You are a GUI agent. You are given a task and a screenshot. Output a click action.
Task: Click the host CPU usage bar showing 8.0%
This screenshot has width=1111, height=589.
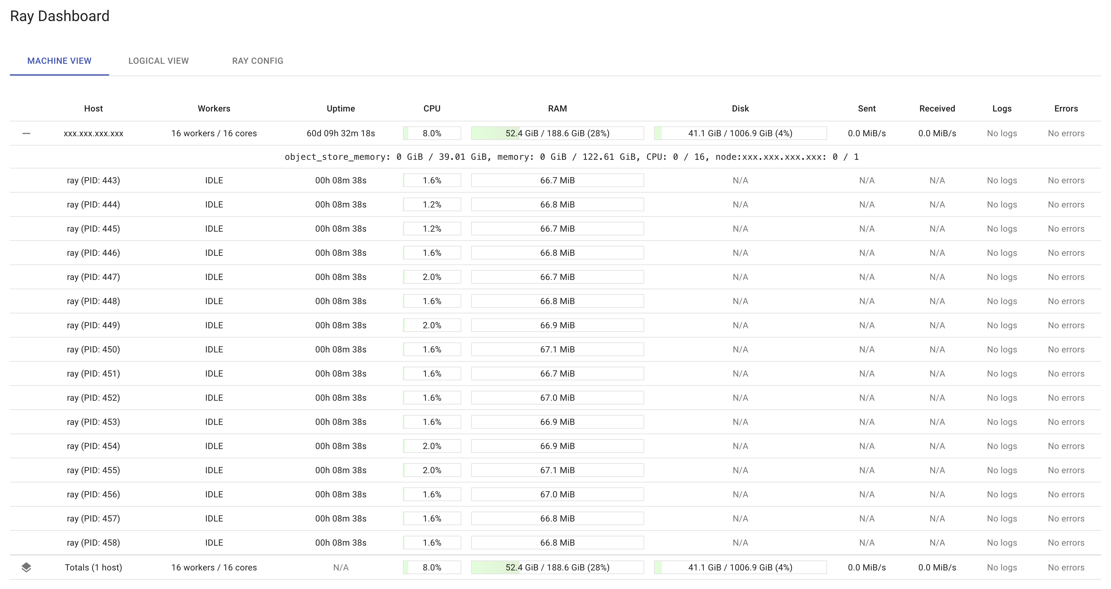[431, 133]
